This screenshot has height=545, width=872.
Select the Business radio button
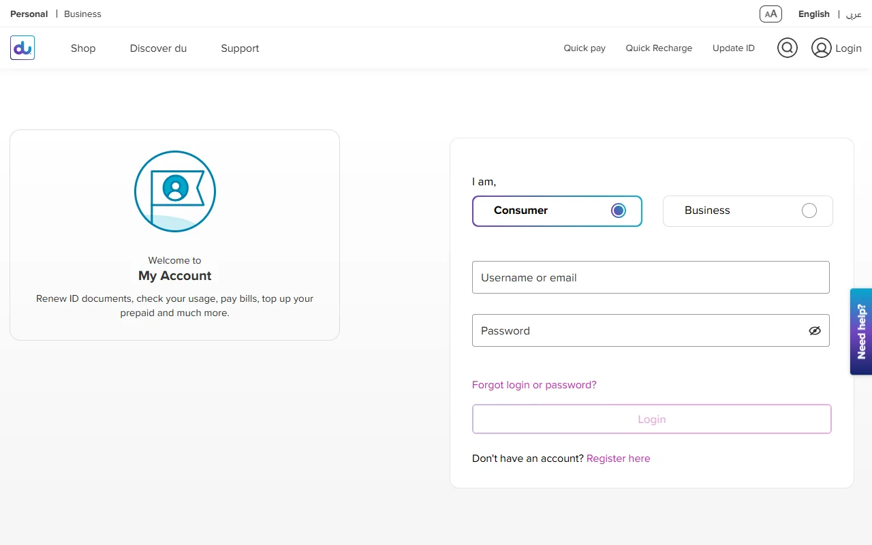point(809,211)
